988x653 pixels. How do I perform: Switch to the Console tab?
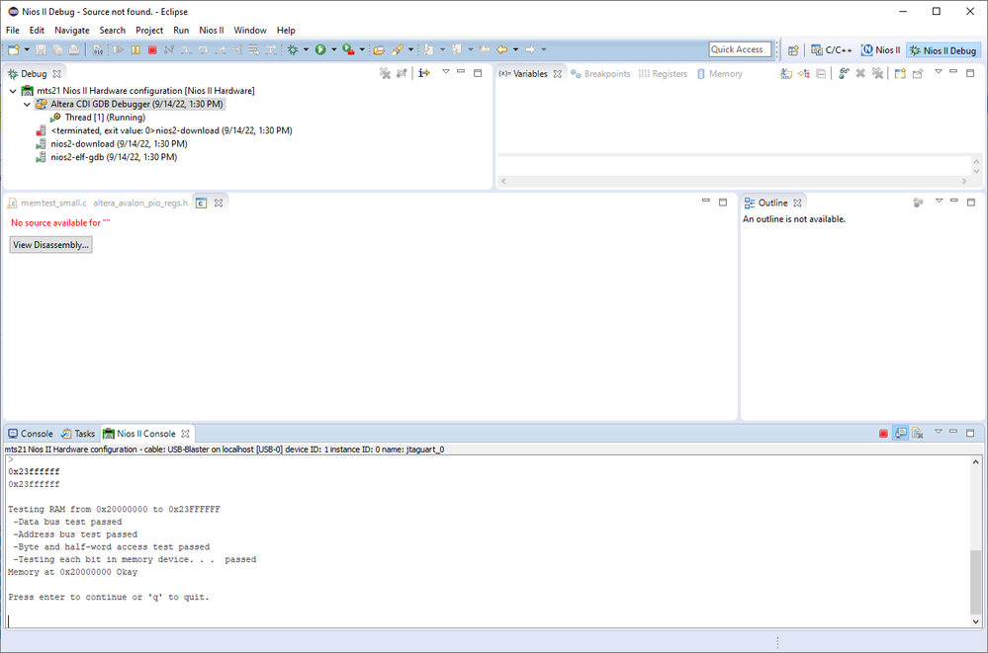click(x=31, y=434)
